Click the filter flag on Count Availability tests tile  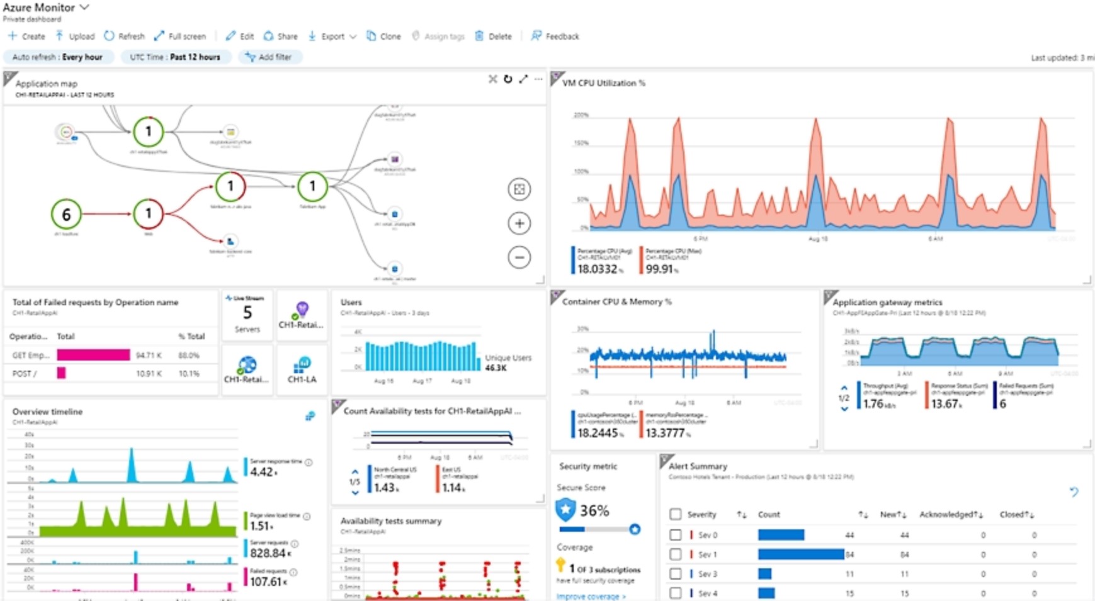(339, 405)
